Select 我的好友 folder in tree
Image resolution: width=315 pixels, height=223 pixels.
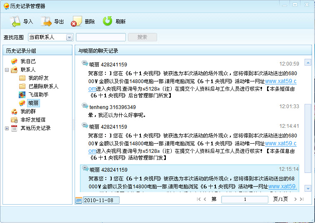click(x=38, y=78)
